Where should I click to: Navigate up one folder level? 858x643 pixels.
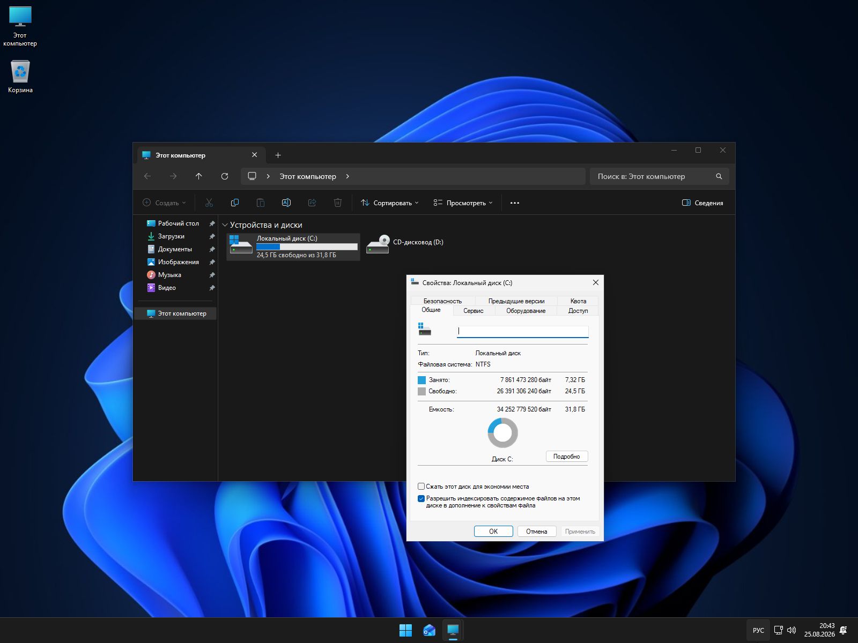coord(199,176)
